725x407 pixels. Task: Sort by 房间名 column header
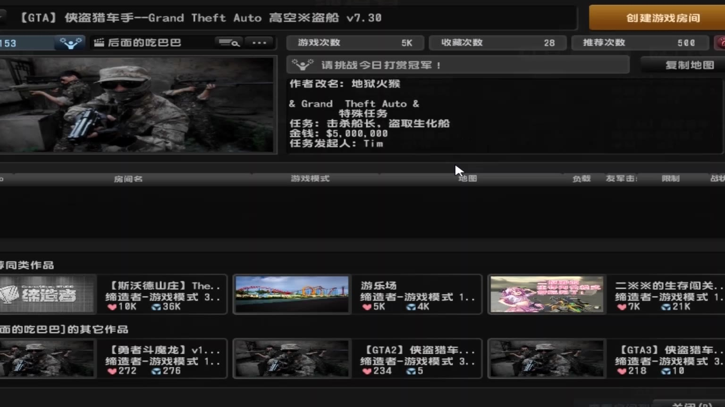point(128,179)
